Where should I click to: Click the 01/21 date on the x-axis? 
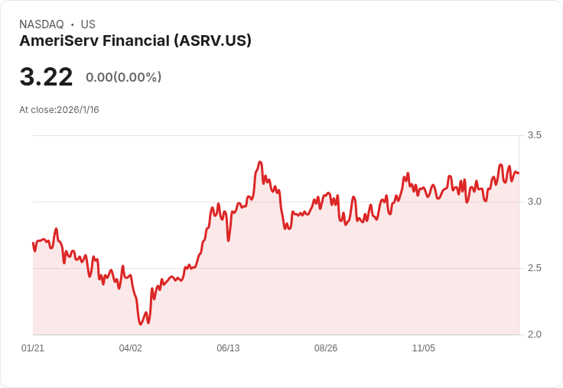pyautogui.click(x=33, y=348)
